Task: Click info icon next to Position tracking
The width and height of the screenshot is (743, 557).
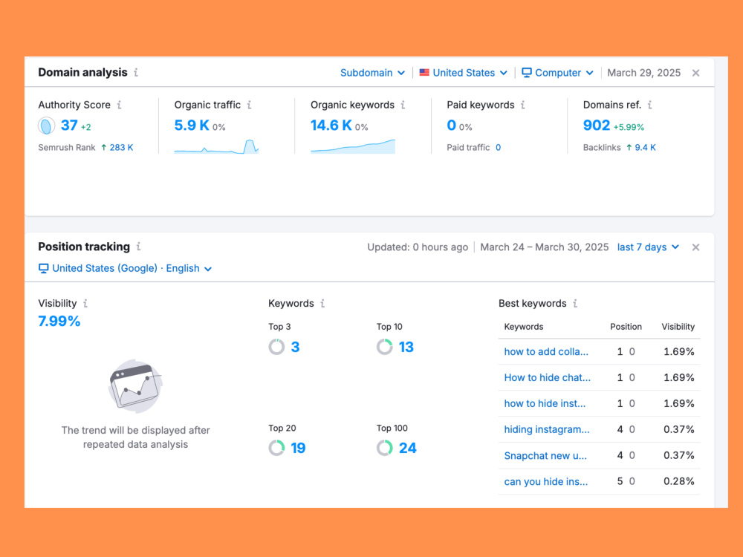Action: pyautogui.click(x=138, y=247)
